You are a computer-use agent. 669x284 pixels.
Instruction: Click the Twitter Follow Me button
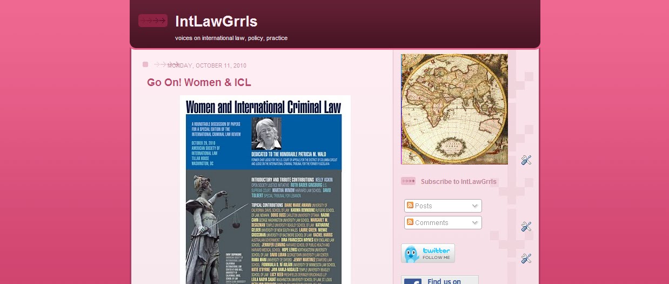click(x=428, y=253)
